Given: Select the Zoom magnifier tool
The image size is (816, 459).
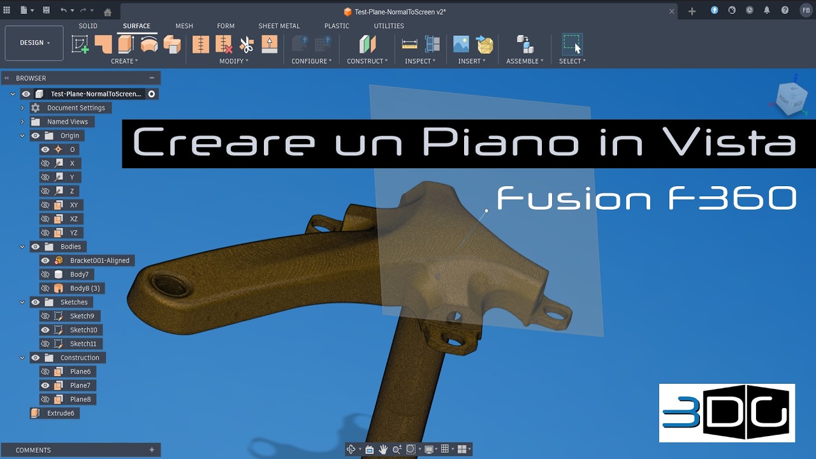Looking at the screenshot, I should (x=397, y=449).
